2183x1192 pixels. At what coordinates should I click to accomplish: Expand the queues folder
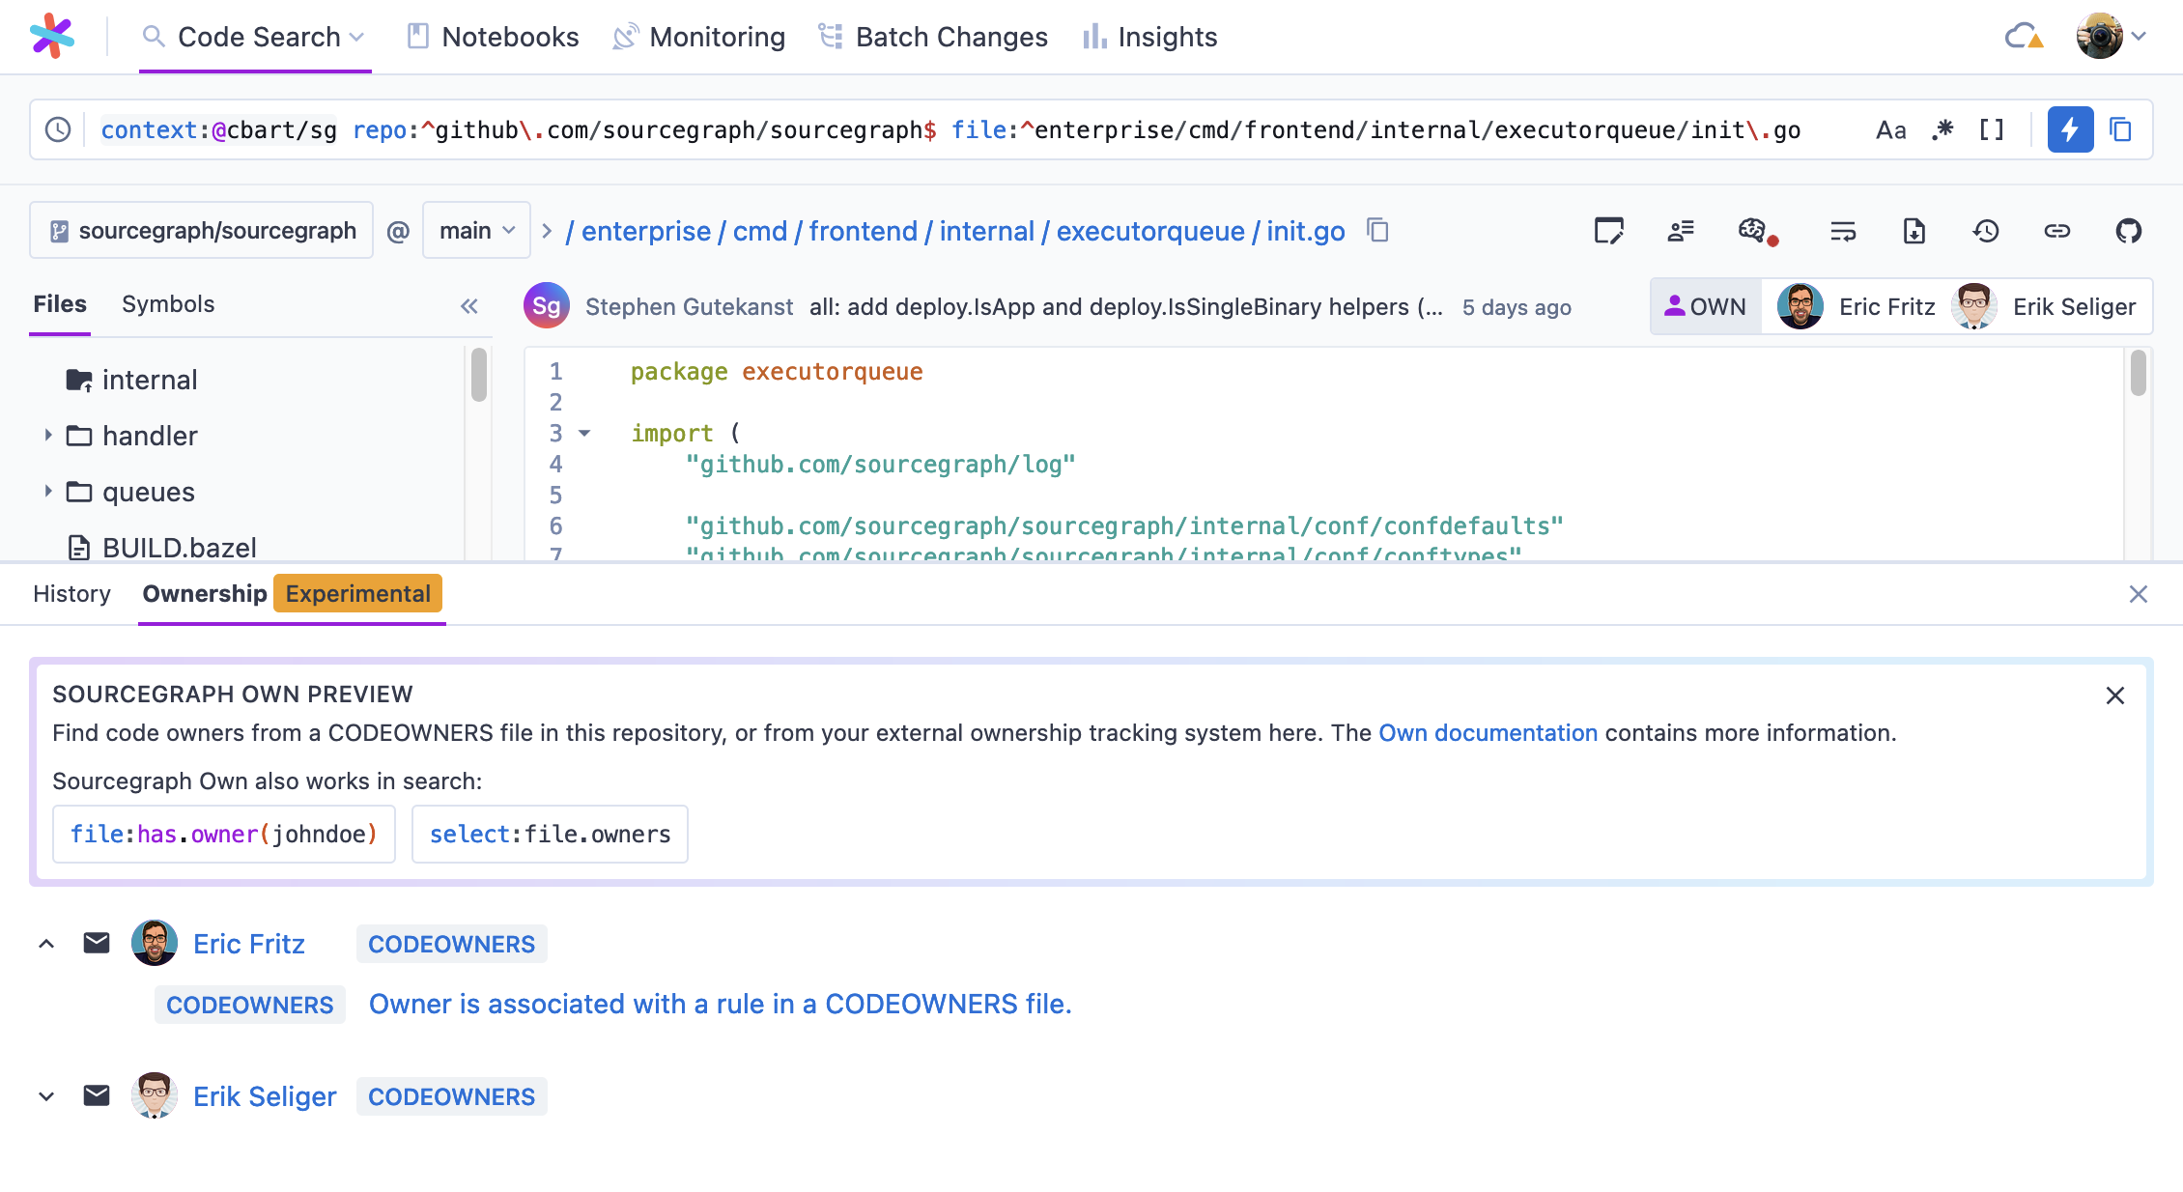pyautogui.click(x=47, y=492)
